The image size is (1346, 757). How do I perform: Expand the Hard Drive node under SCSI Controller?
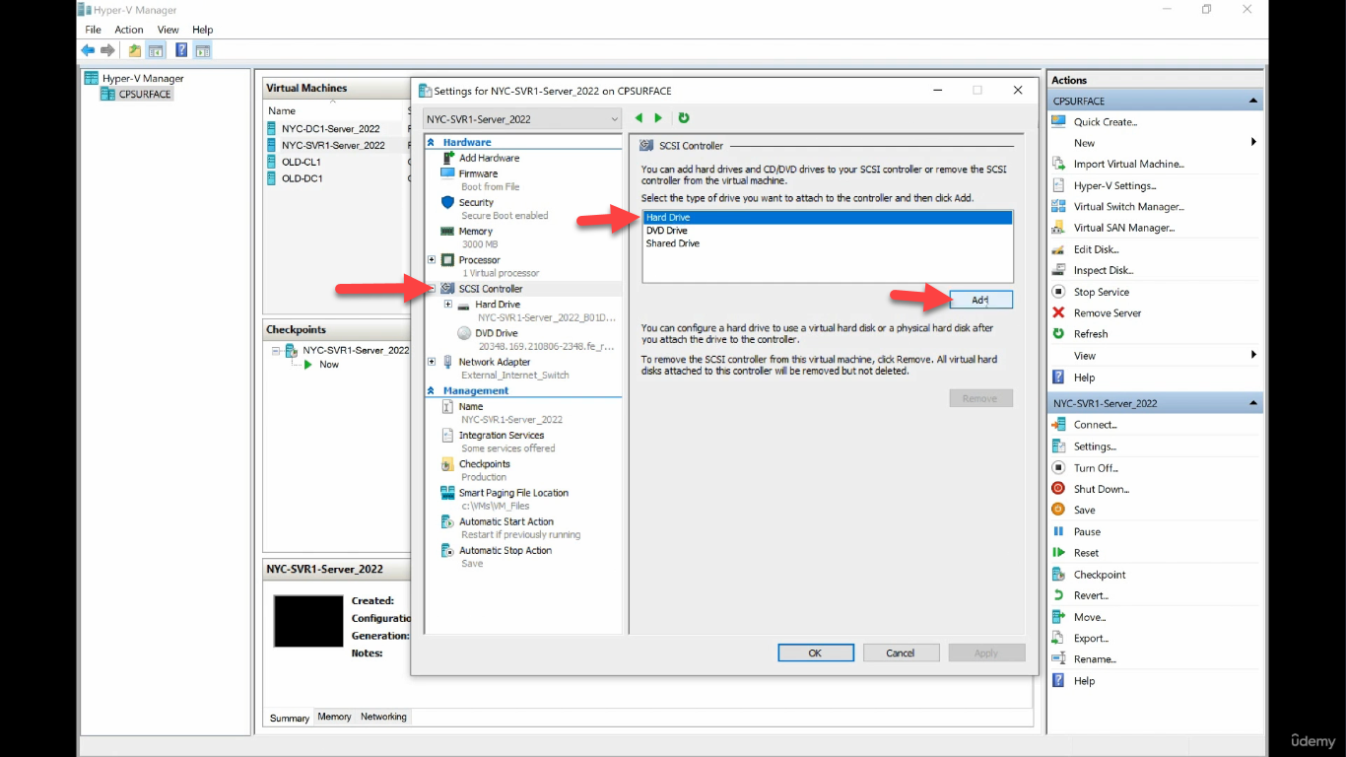point(448,305)
